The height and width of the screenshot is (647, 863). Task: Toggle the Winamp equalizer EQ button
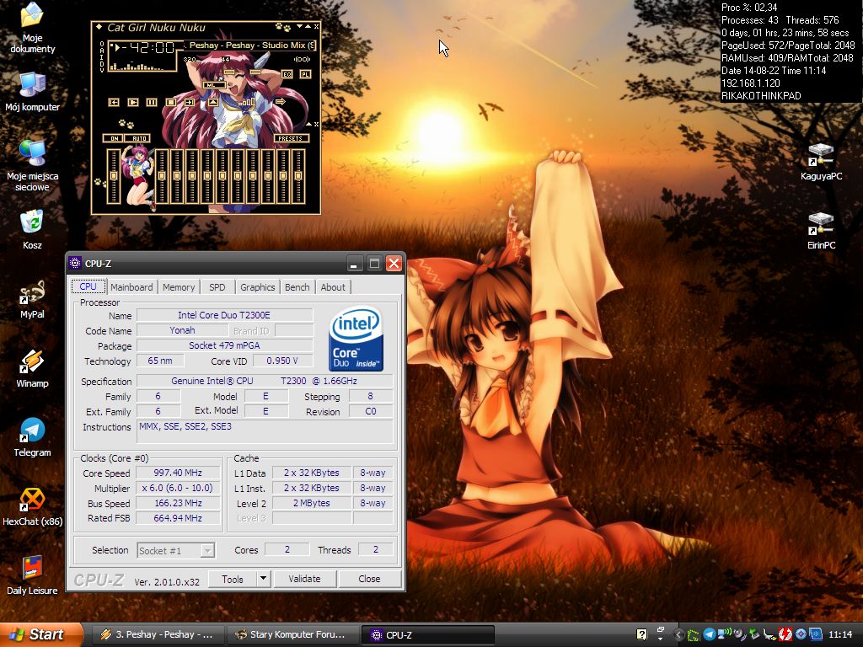pyautogui.click(x=287, y=74)
